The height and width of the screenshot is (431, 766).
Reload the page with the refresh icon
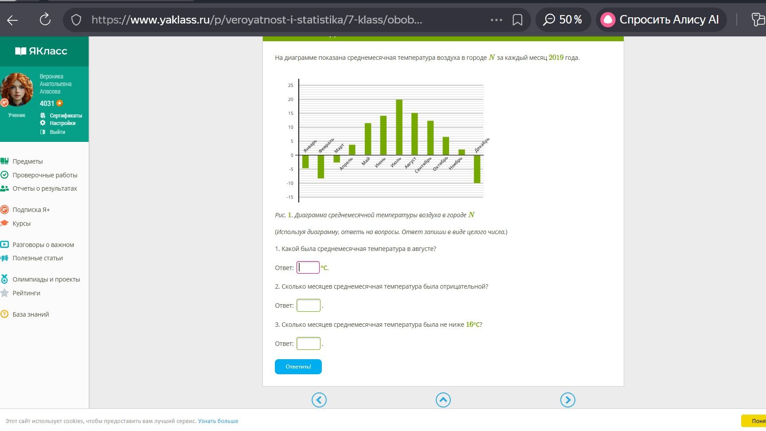point(45,20)
